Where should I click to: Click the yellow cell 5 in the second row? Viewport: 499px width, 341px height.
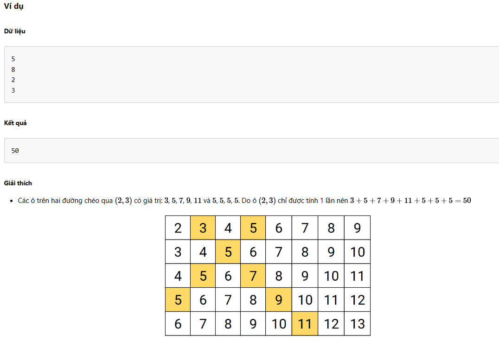click(x=228, y=252)
